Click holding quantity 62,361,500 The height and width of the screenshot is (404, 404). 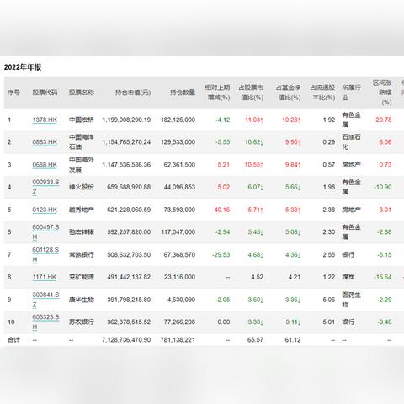pyautogui.click(x=179, y=165)
